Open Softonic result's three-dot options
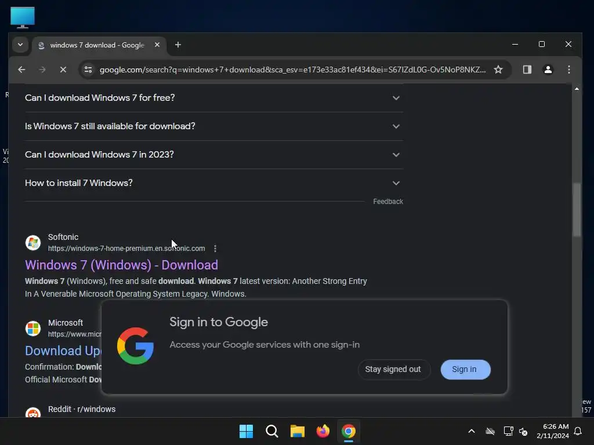The height and width of the screenshot is (445, 594). click(215, 249)
